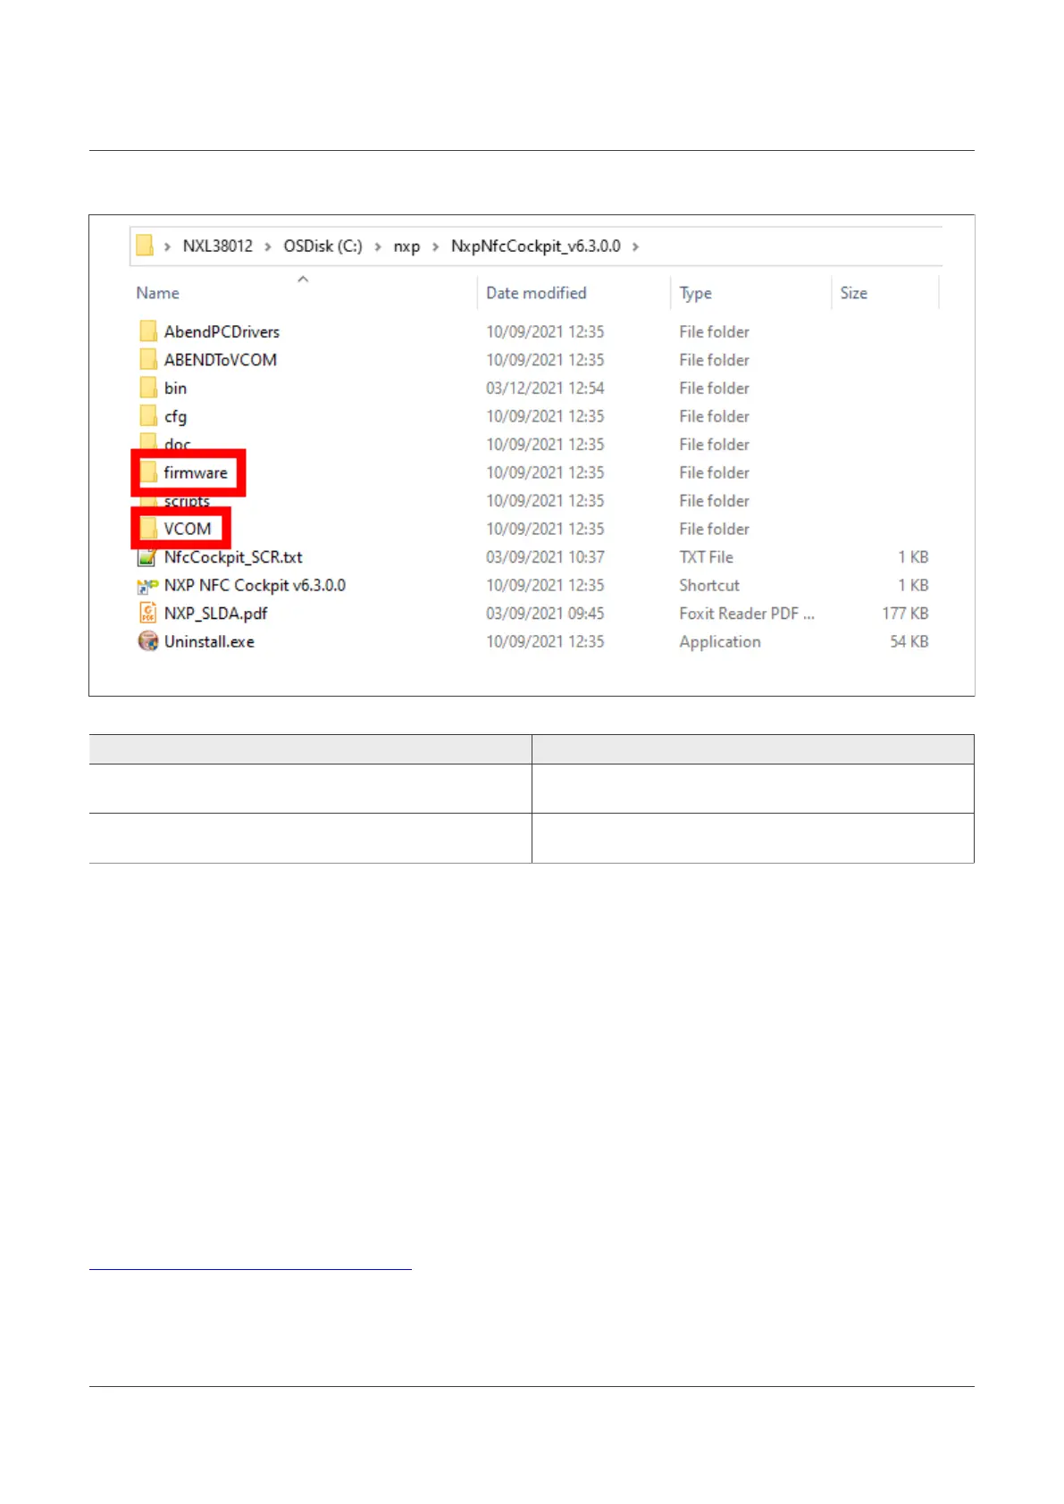
Task: Open the AbendPCDrivers folder icon
Action: coord(148,331)
